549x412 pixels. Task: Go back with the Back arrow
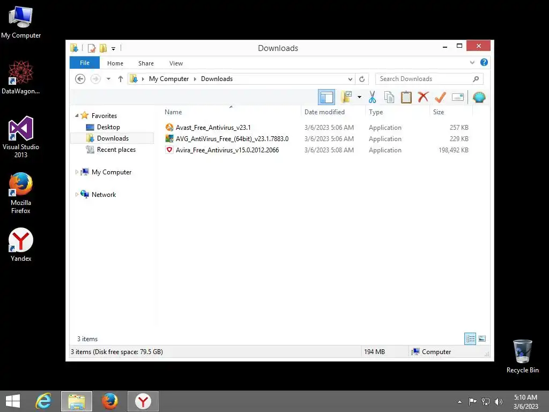(x=80, y=79)
